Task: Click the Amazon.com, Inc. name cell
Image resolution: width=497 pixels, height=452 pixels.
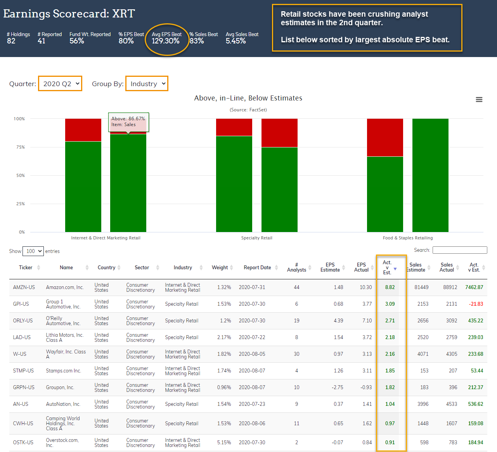Action: click(x=65, y=287)
